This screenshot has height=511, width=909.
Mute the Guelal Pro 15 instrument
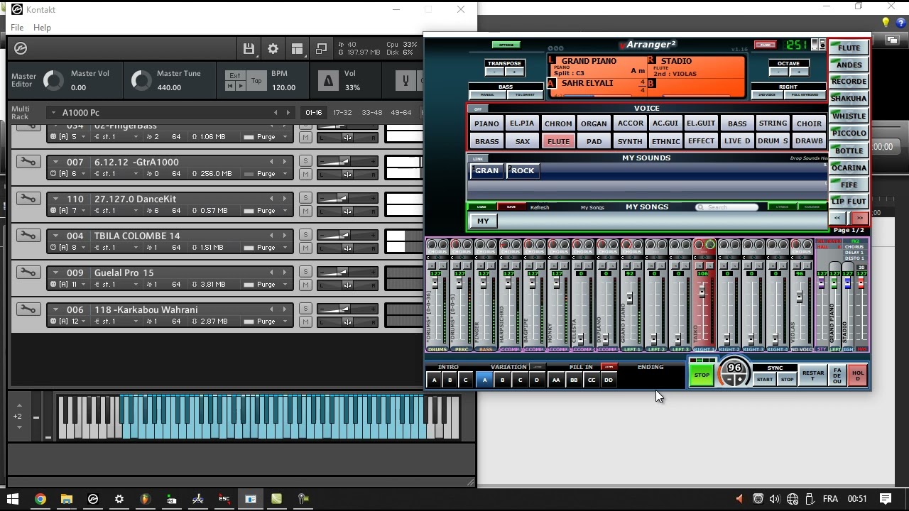[305, 285]
